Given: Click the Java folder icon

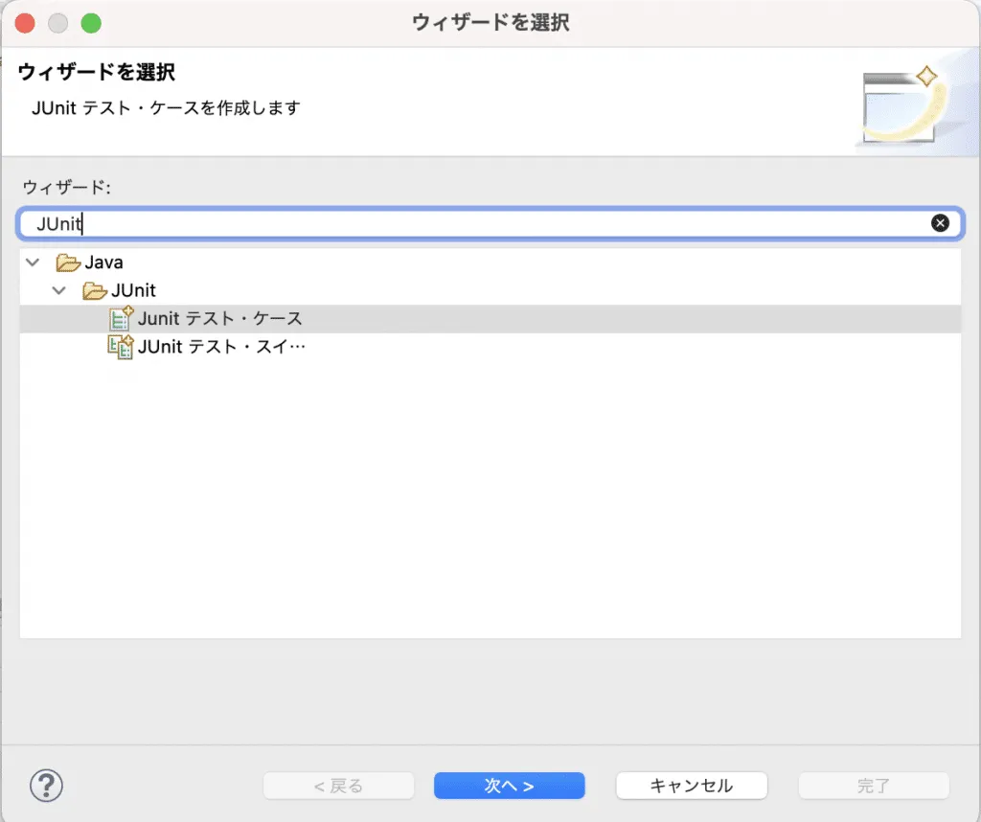Looking at the screenshot, I should (x=68, y=263).
